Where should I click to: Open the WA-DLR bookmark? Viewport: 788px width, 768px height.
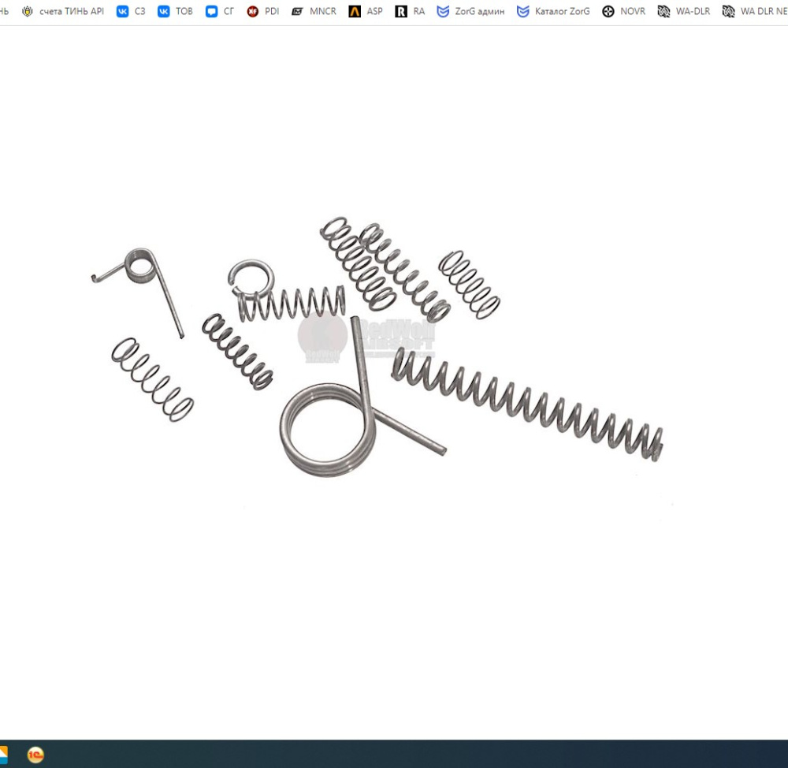tap(684, 11)
